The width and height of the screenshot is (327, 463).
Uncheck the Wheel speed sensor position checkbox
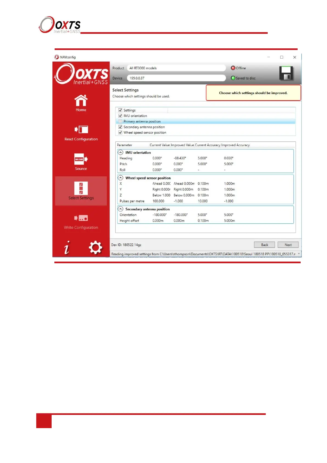120,132
